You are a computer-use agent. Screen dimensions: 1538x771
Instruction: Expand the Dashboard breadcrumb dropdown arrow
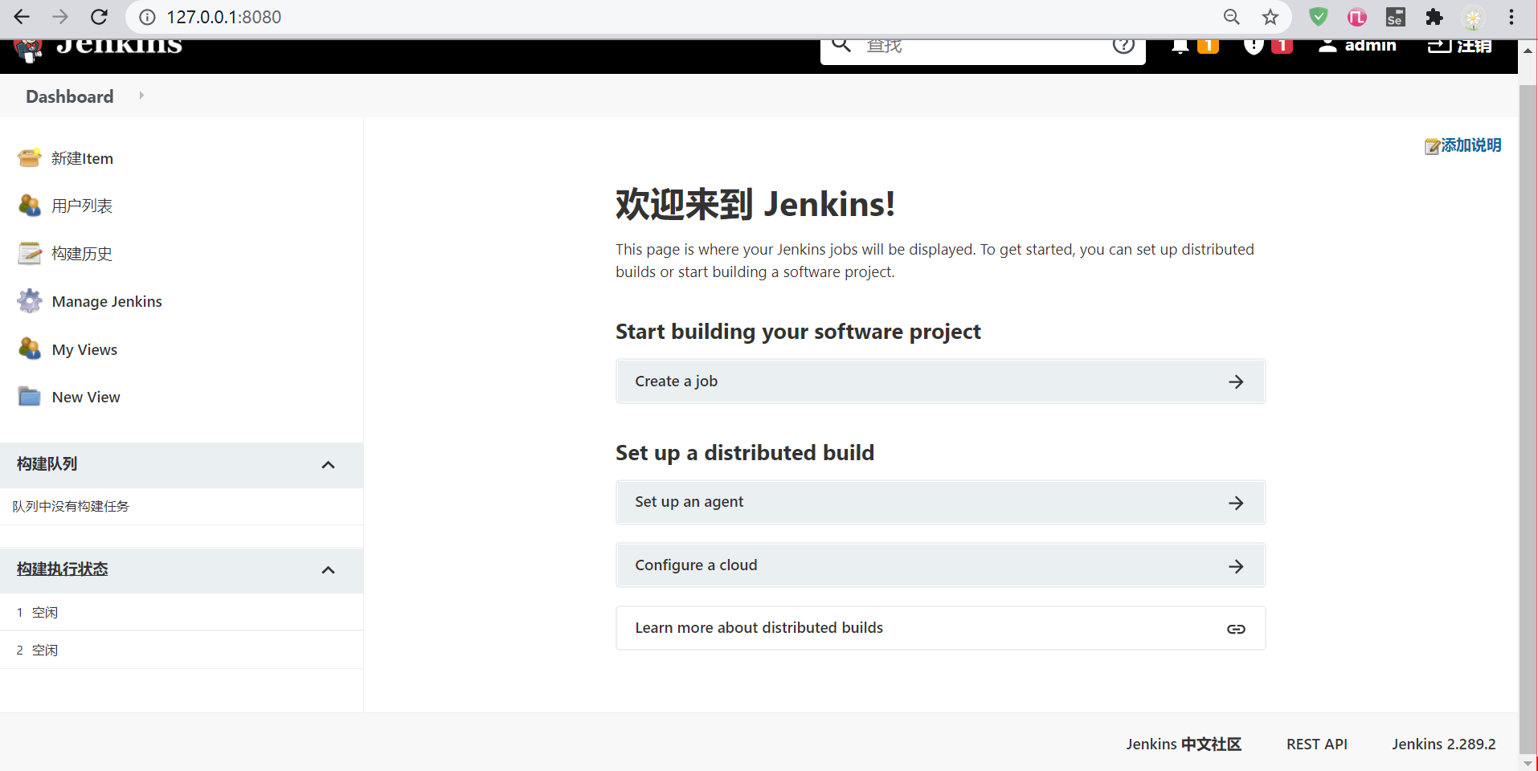point(141,96)
